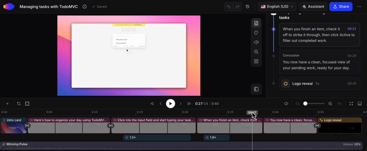Click the video preview canvas
This screenshot has height=151, width=367.
click(129, 56)
